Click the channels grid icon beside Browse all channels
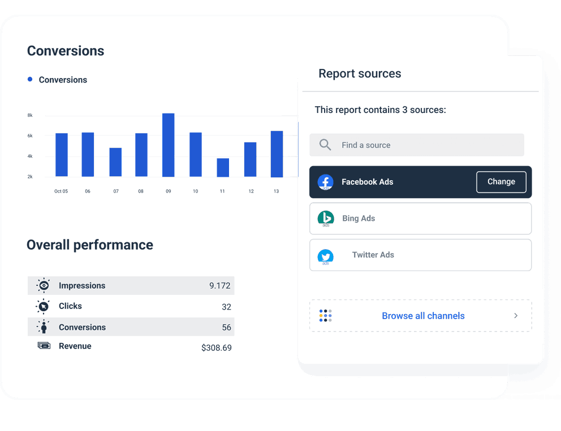 click(325, 316)
